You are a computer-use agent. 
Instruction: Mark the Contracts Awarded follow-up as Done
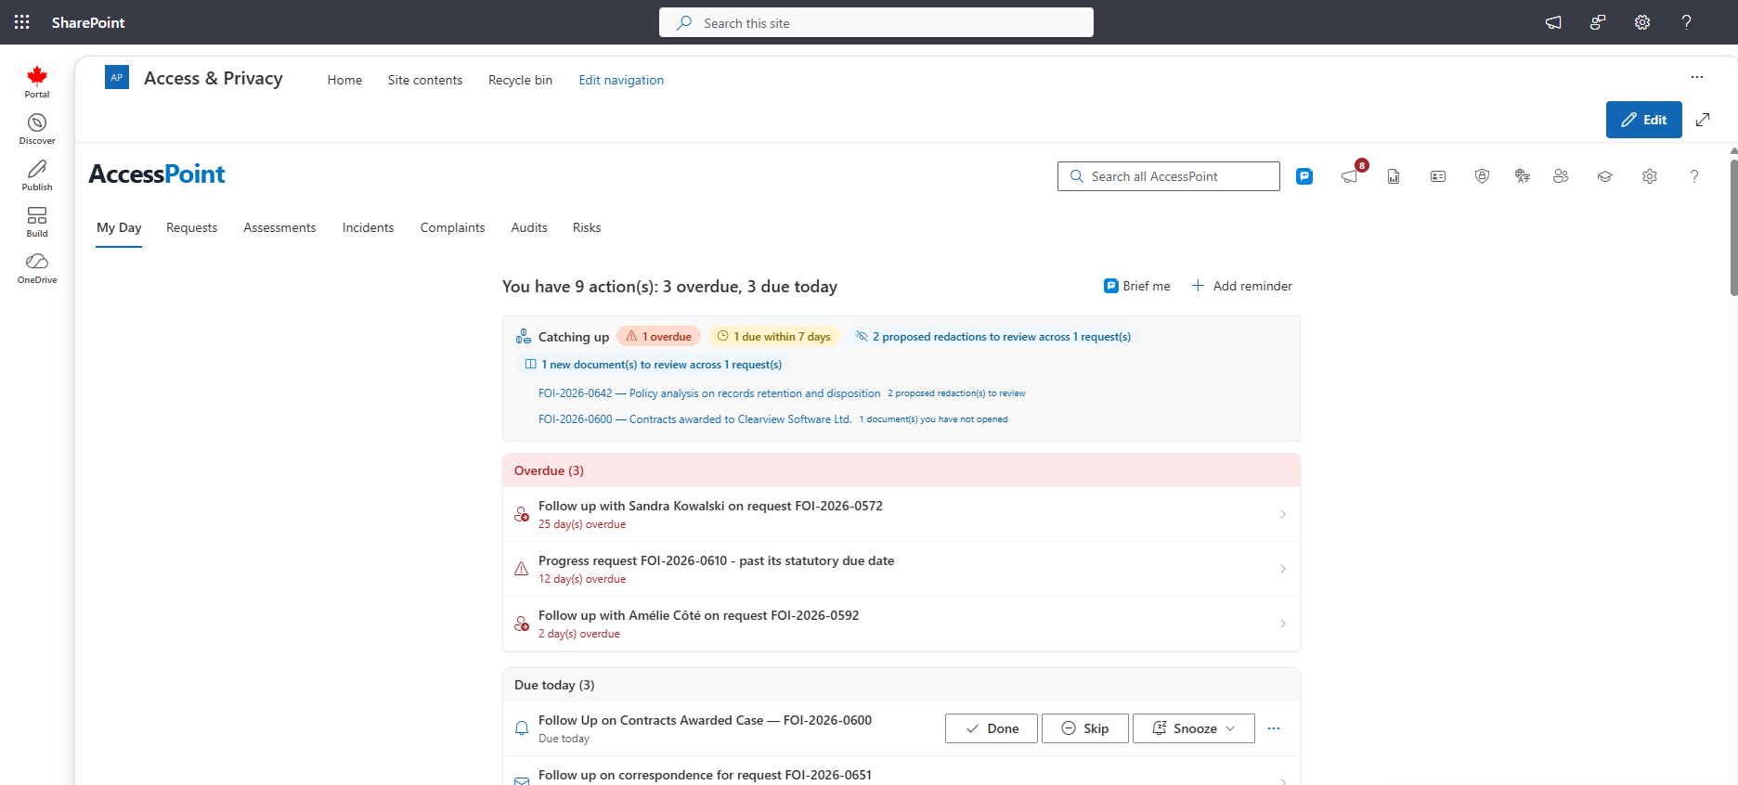[x=992, y=728]
